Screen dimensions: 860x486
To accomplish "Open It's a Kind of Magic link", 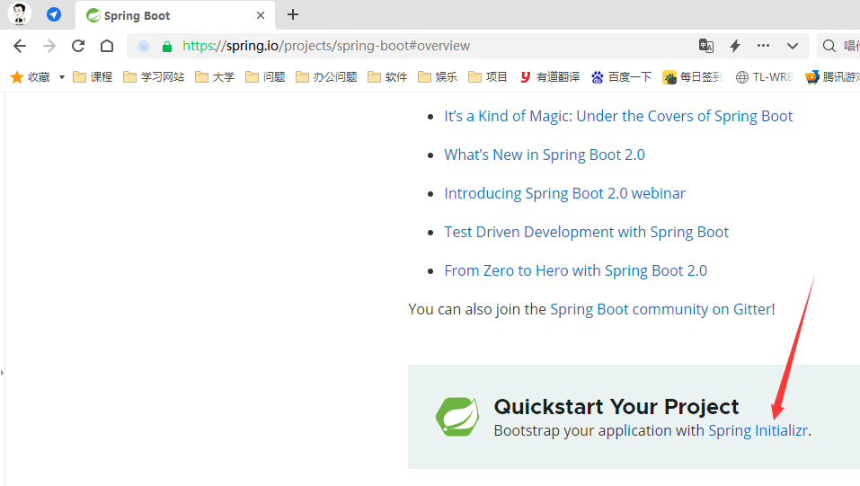I will tap(618, 116).
